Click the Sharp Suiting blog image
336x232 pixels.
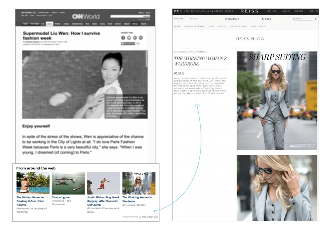pos(277,100)
